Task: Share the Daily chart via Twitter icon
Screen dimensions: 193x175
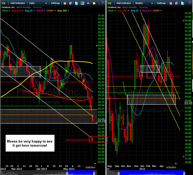Action: [x=76, y=3]
